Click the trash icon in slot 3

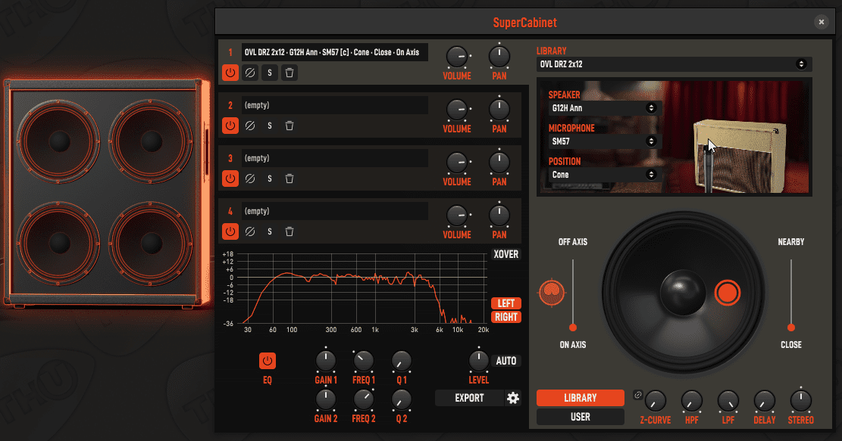pyautogui.click(x=290, y=179)
